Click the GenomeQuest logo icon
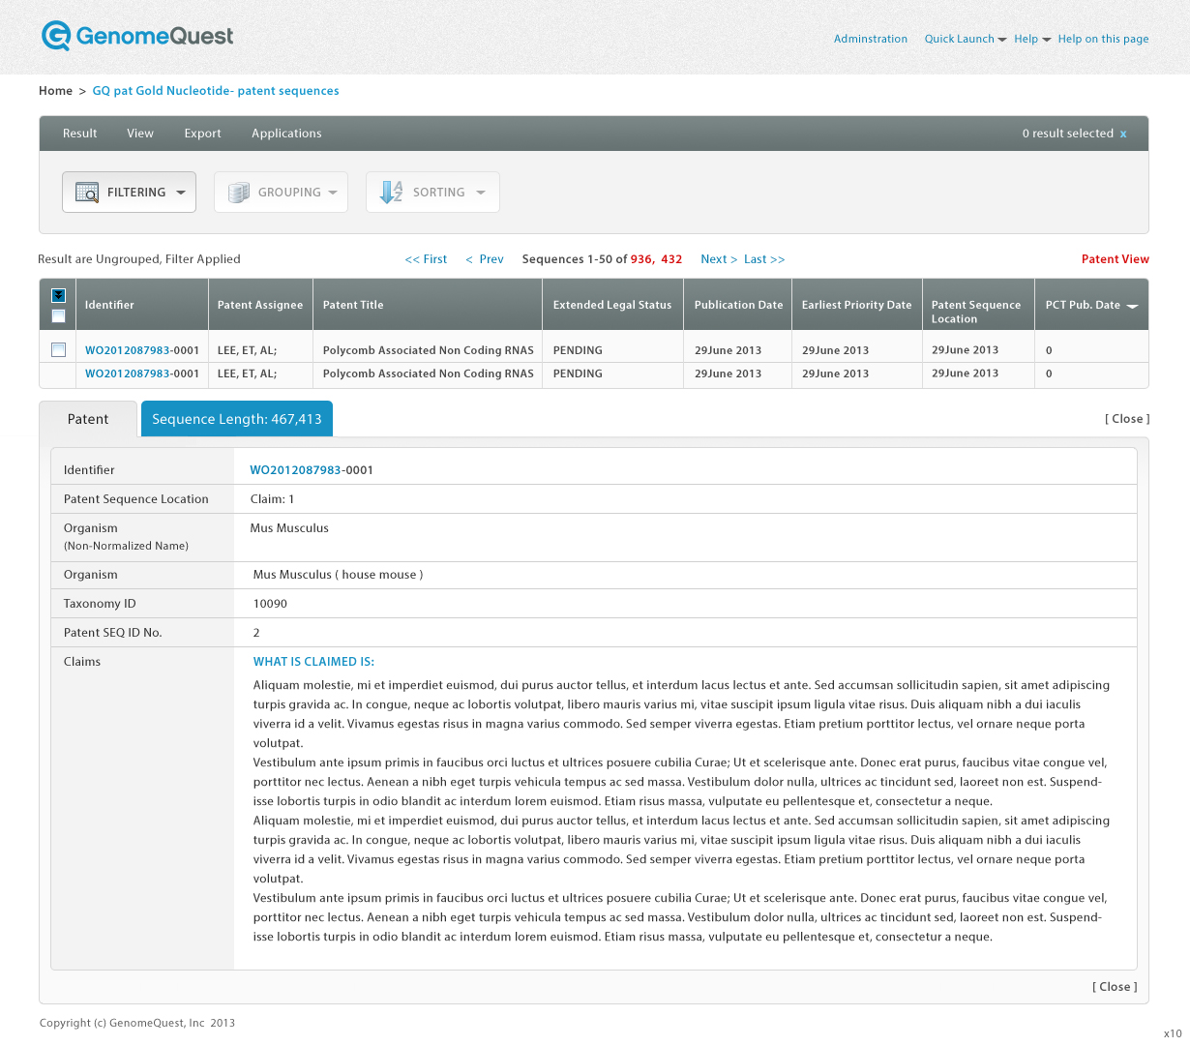 coord(56,36)
